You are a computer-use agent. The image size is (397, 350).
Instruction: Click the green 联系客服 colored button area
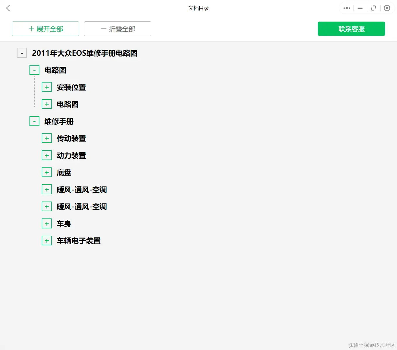pyautogui.click(x=351, y=29)
